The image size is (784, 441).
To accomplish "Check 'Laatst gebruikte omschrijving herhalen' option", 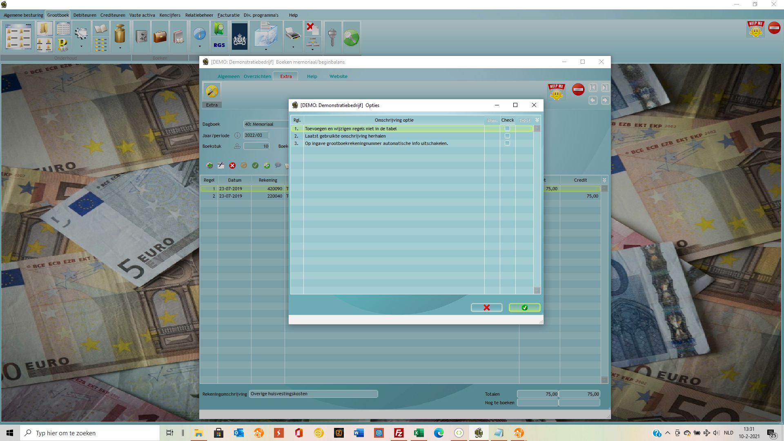I will click(x=507, y=136).
